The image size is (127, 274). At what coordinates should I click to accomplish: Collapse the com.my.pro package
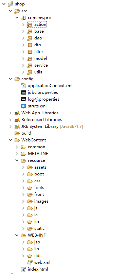[17, 18]
